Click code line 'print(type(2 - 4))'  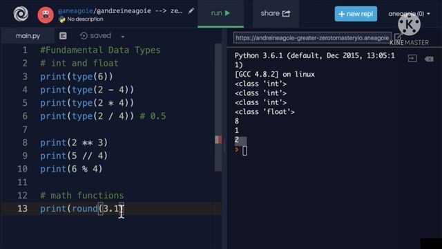pyautogui.click(x=87, y=90)
